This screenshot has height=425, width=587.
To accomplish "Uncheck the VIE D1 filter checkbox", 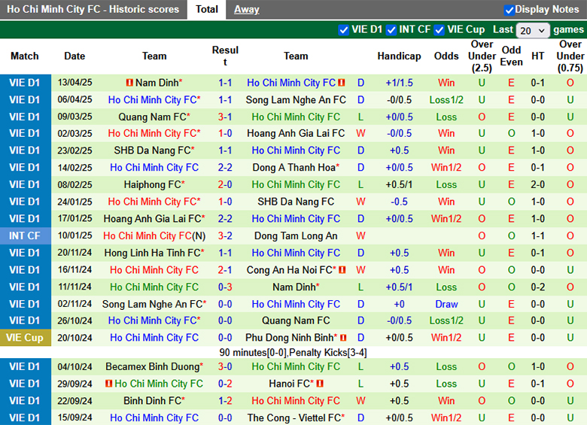I will pos(343,30).
